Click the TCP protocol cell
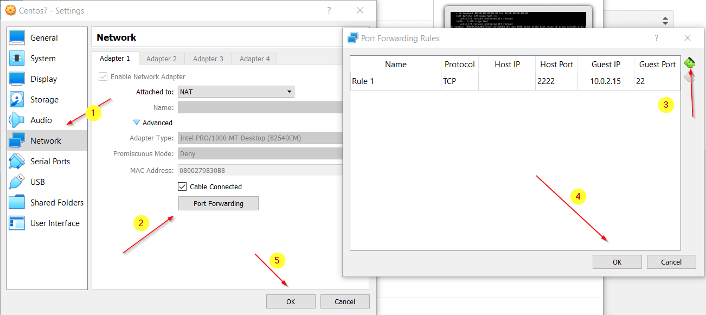 [460, 81]
